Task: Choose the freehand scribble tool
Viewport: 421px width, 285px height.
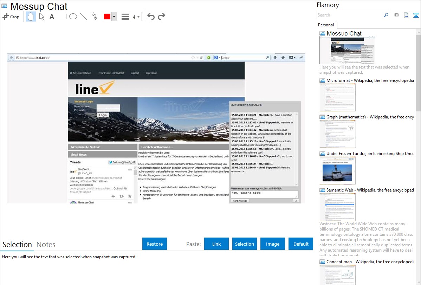Action: click(x=94, y=17)
